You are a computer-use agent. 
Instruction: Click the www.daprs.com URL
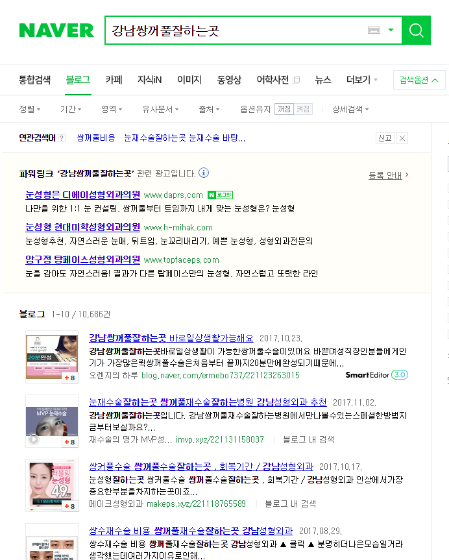click(173, 195)
